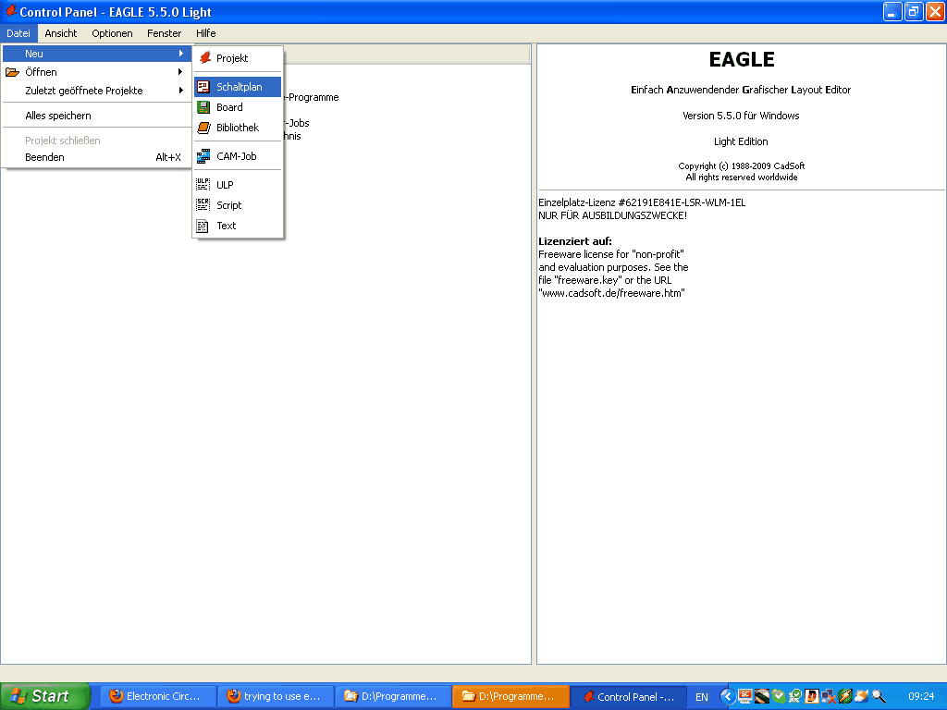The width and height of the screenshot is (947, 710).
Task: Expand the Öffnen submenu arrow
Action: point(180,72)
